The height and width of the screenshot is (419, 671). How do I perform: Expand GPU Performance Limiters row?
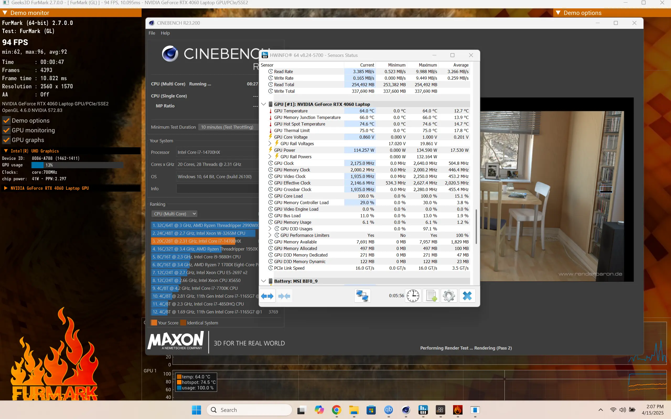pyautogui.click(x=270, y=235)
